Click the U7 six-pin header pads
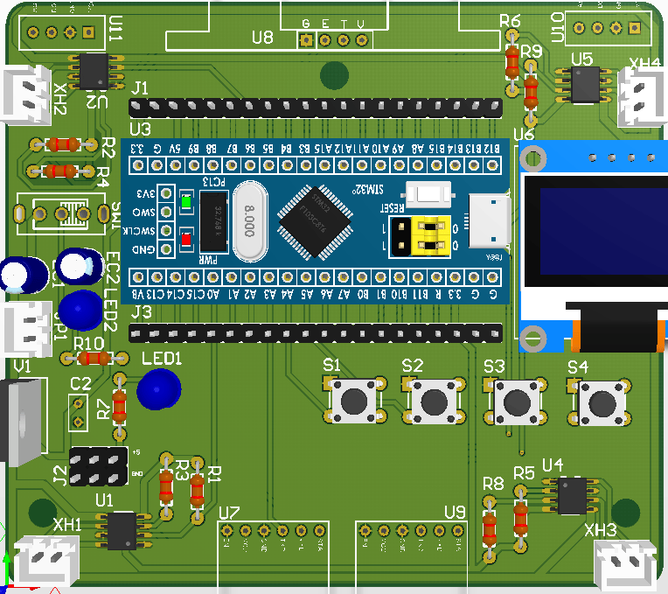The height and width of the screenshot is (594, 668). [x=273, y=530]
